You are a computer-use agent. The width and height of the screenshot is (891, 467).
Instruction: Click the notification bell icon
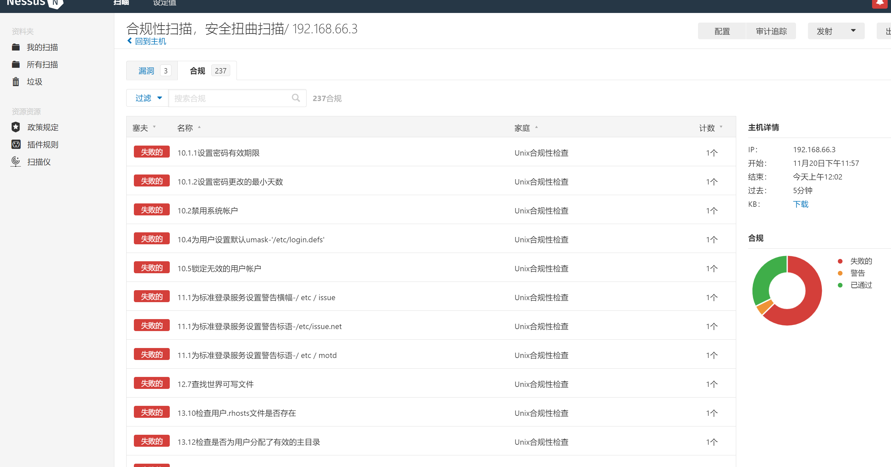(x=880, y=3)
